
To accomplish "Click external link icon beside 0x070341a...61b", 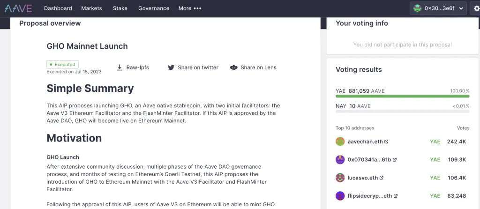I will tap(395, 159).
